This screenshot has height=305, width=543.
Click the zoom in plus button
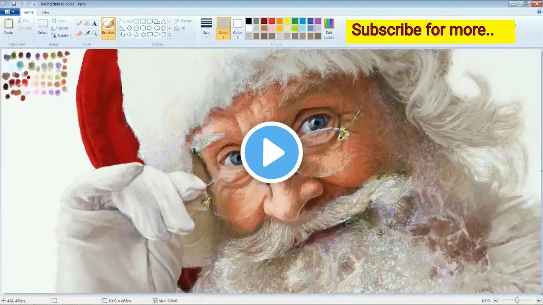coord(539,301)
